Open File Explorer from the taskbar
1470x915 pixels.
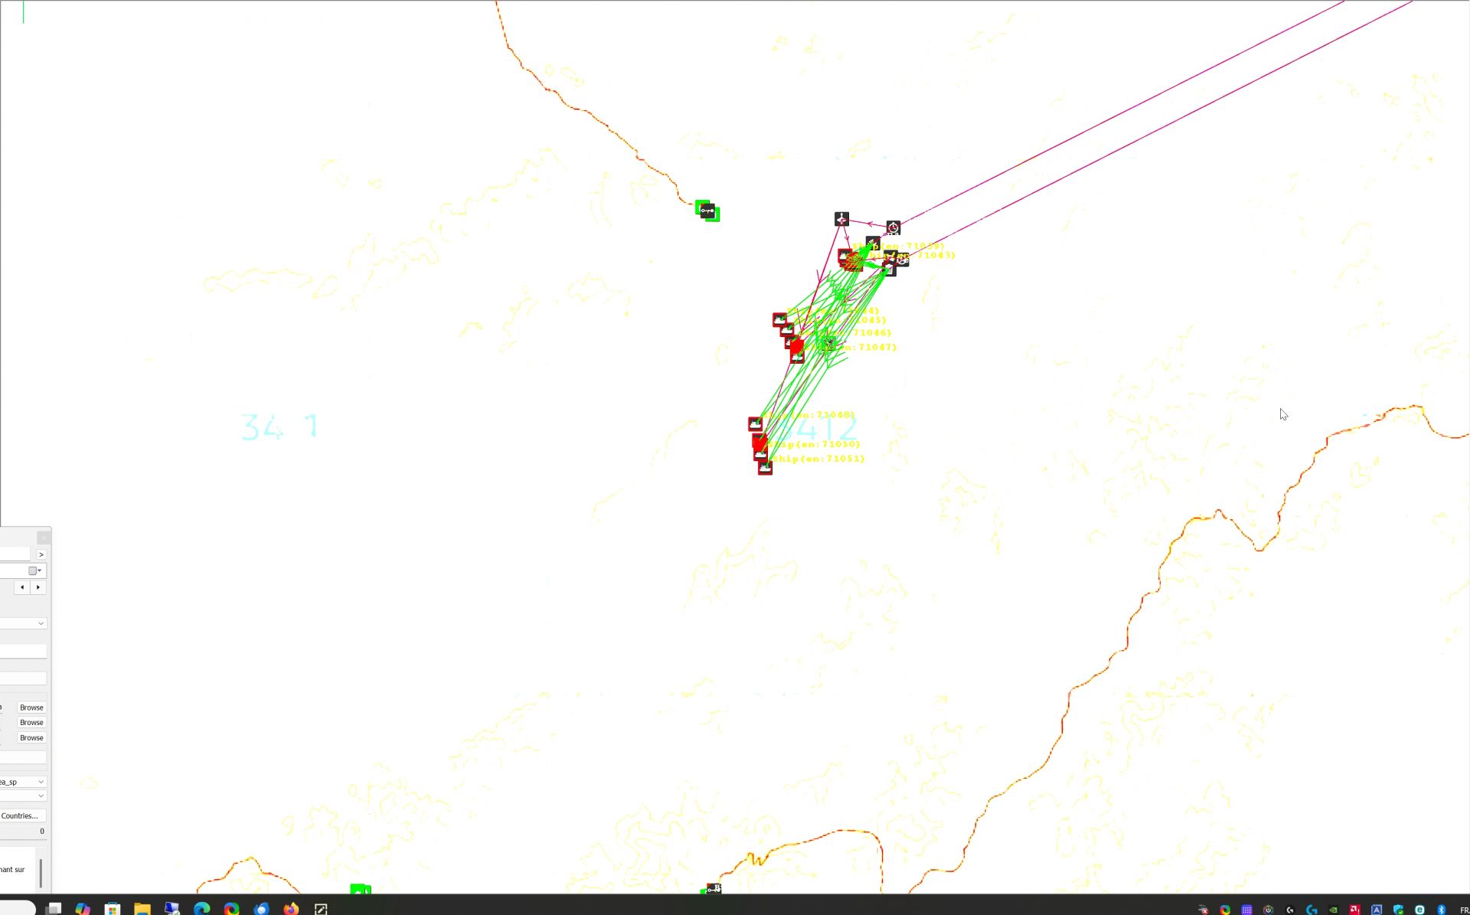tap(142, 909)
